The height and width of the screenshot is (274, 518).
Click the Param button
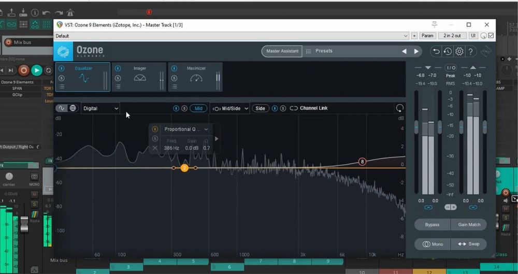pyautogui.click(x=427, y=36)
